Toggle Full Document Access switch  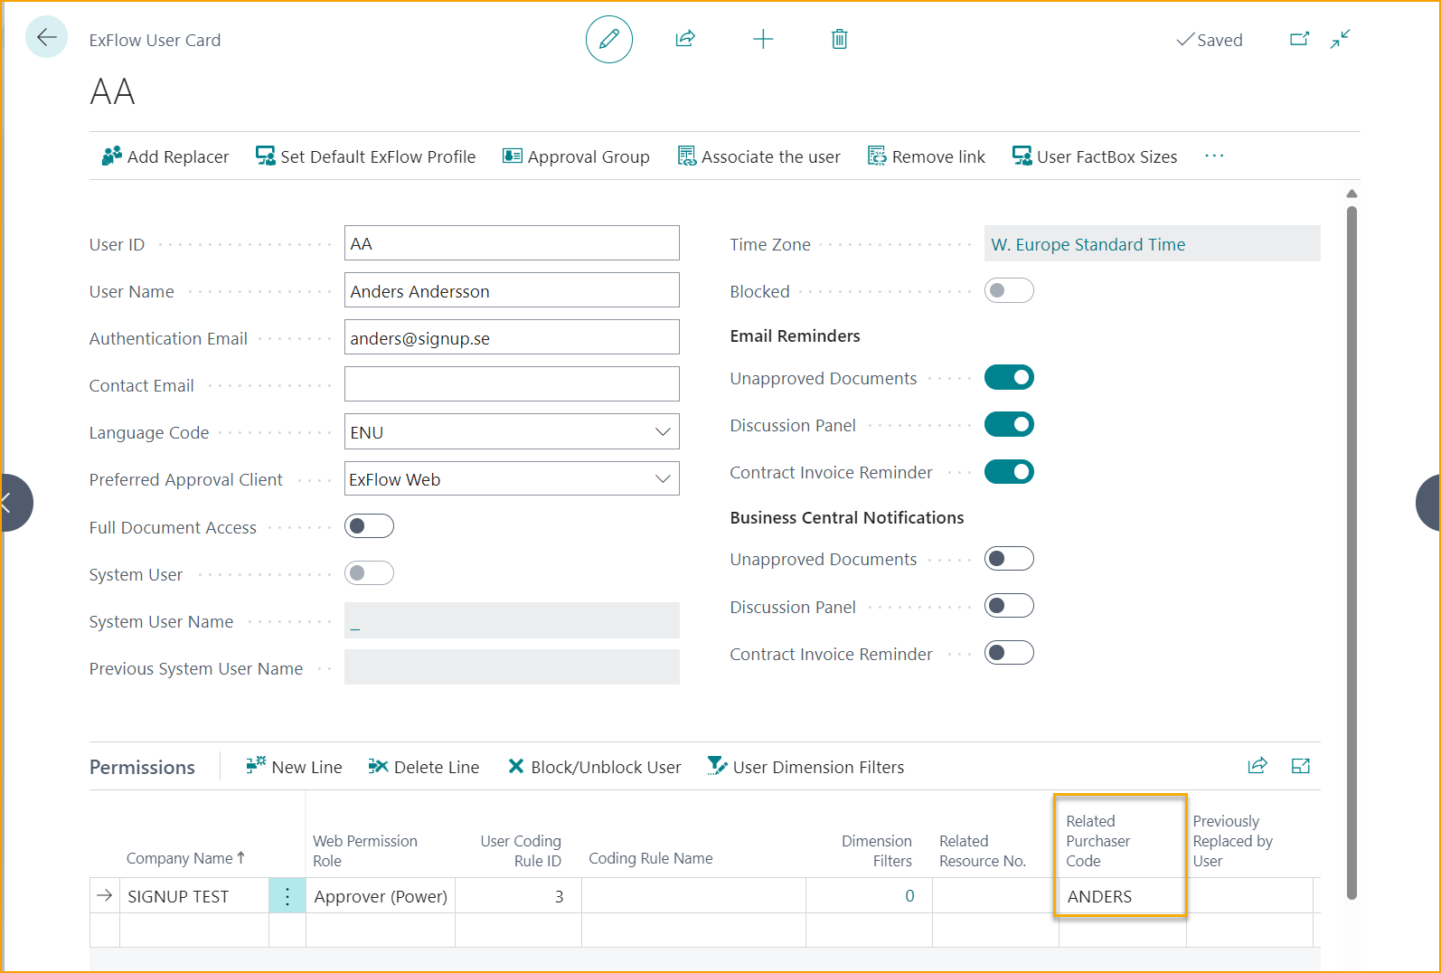point(369,526)
